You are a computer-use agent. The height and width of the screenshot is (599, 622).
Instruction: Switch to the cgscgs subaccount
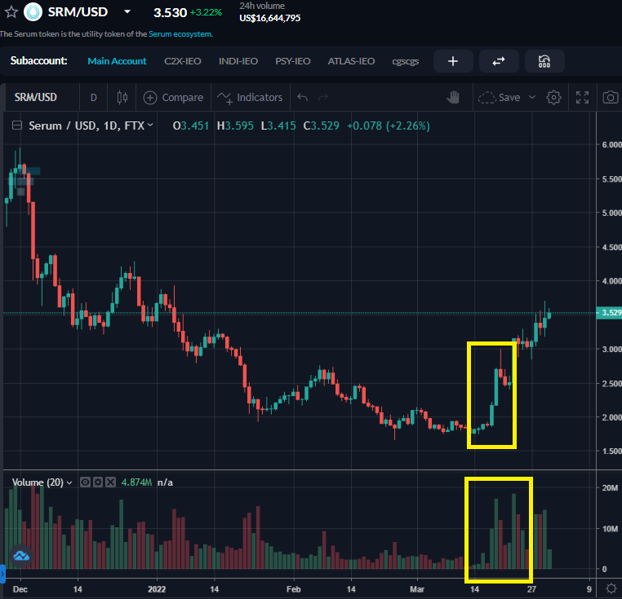406,61
